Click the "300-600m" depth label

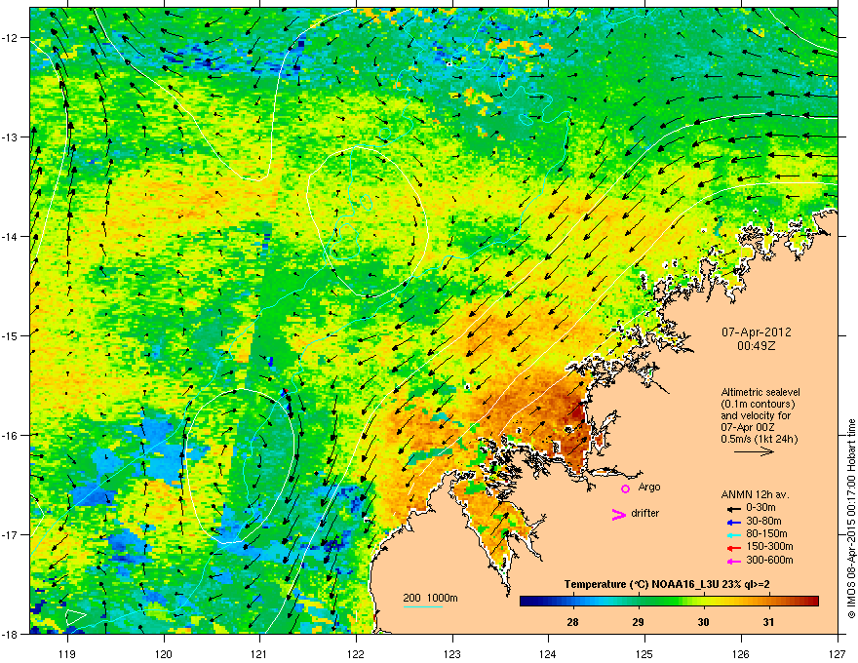point(769,560)
